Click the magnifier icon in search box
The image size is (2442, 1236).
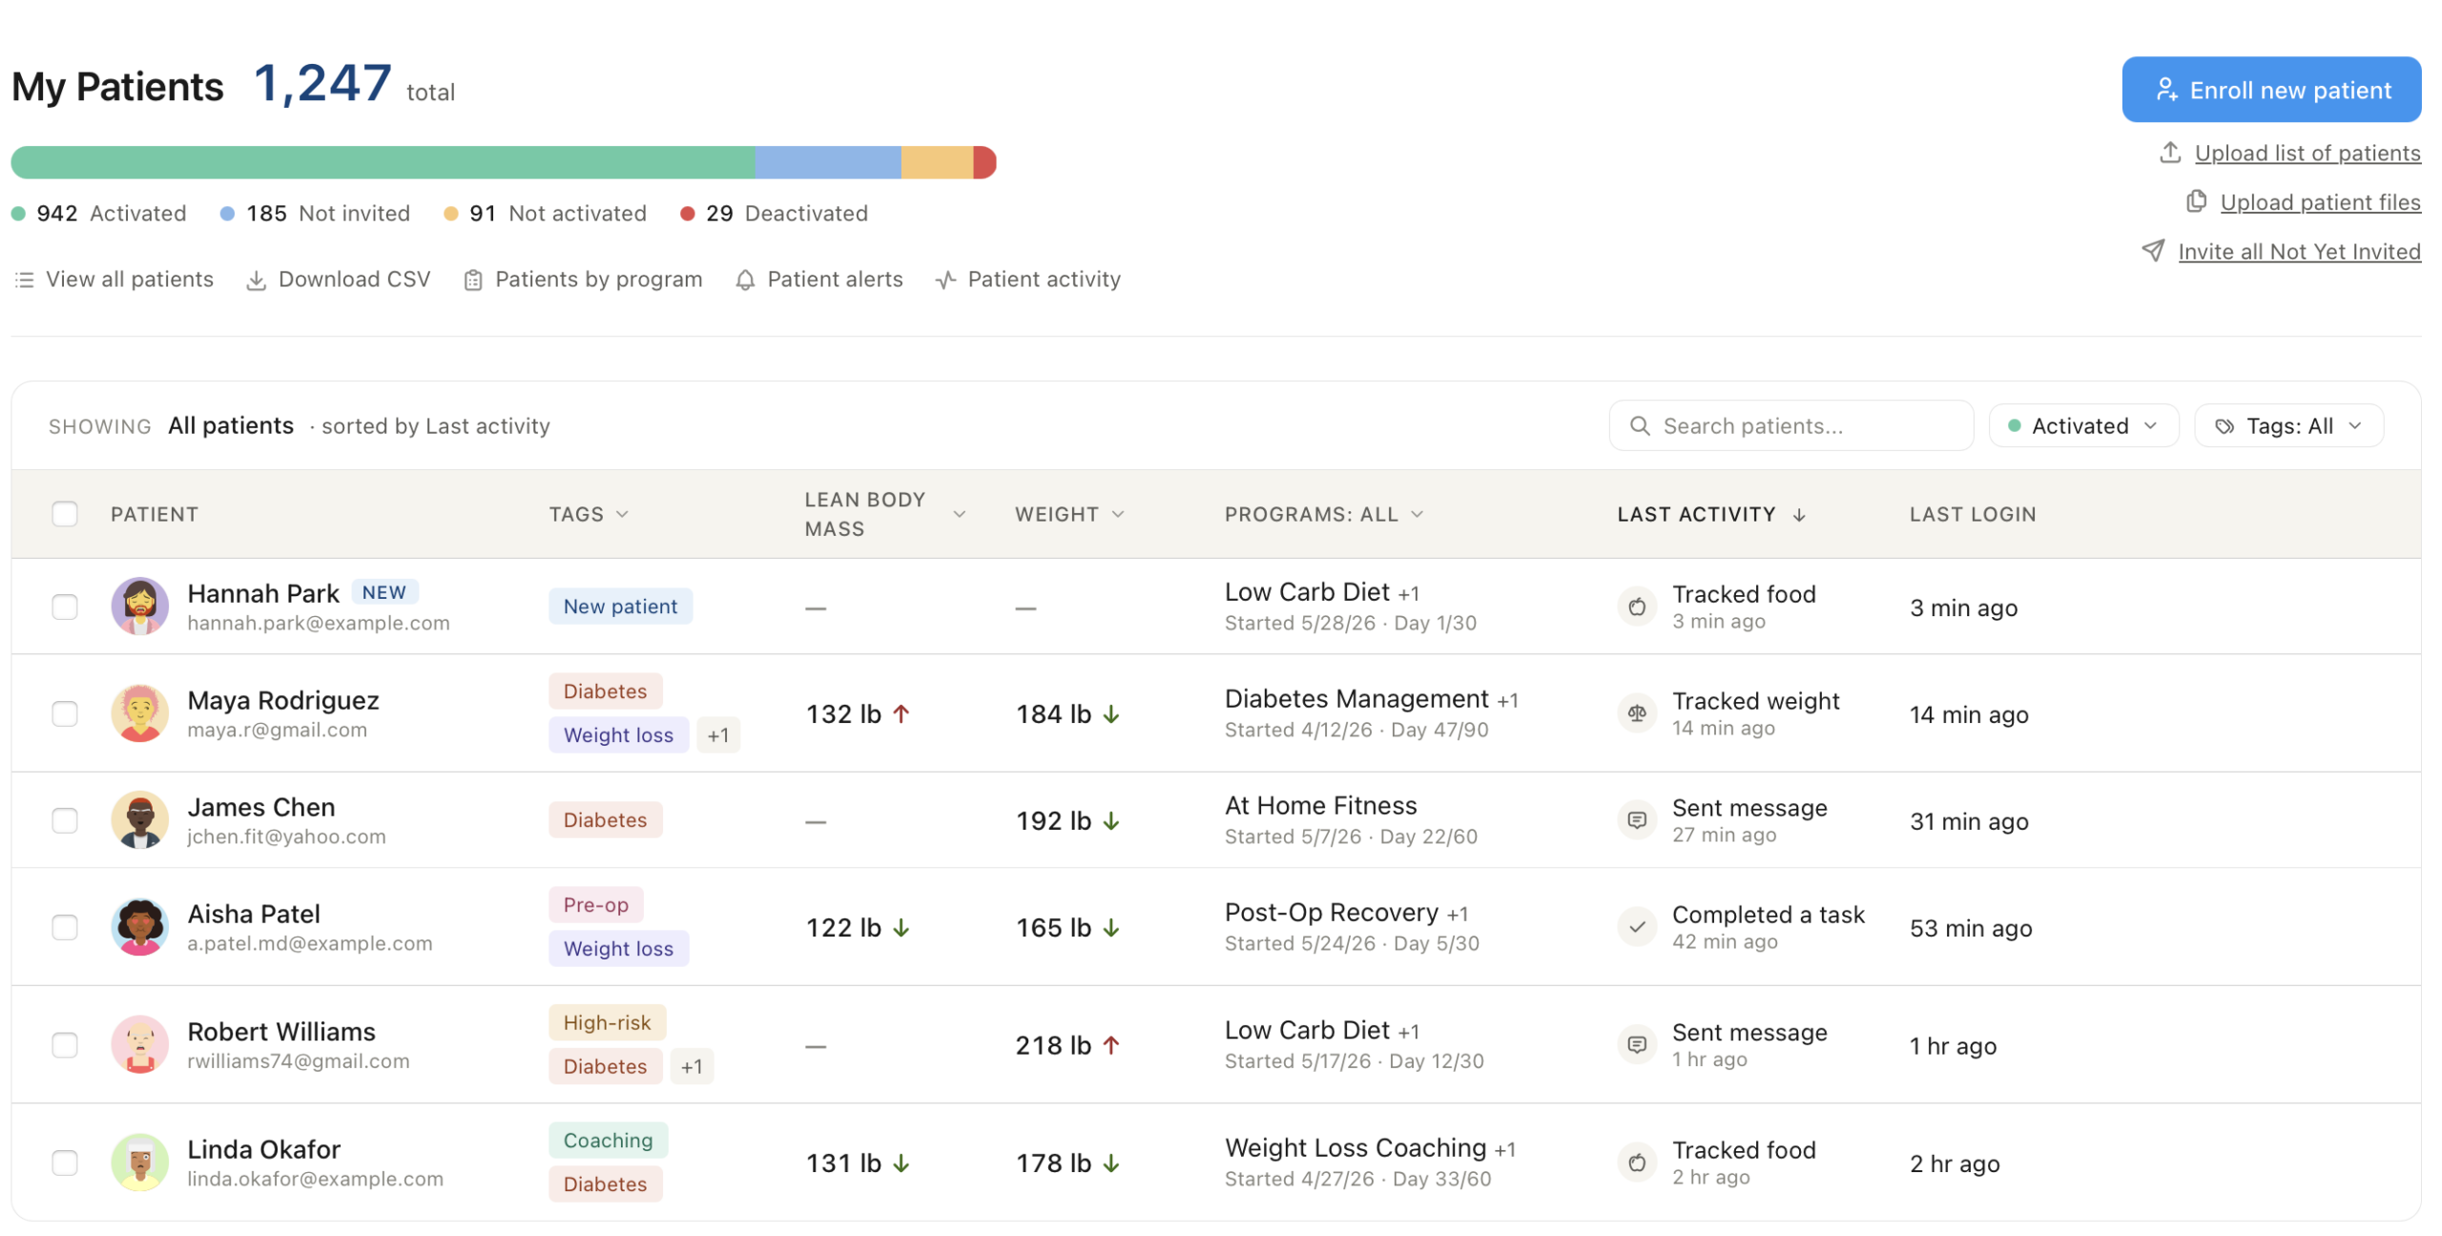click(x=1639, y=425)
